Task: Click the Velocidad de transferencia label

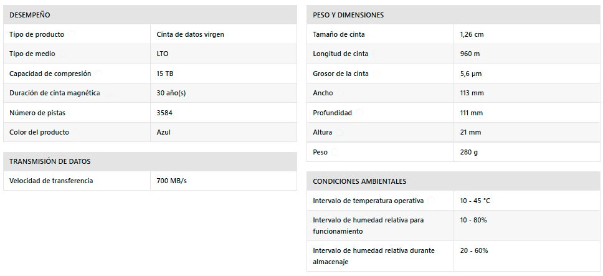Action: pos(51,181)
